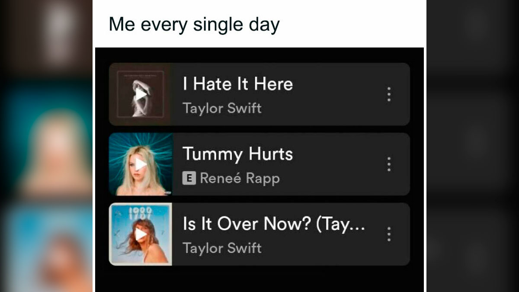519x292 pixels.
Task: Click the blurred dark panel on the right
Action: pyautogui.click(x=473, y=146)
